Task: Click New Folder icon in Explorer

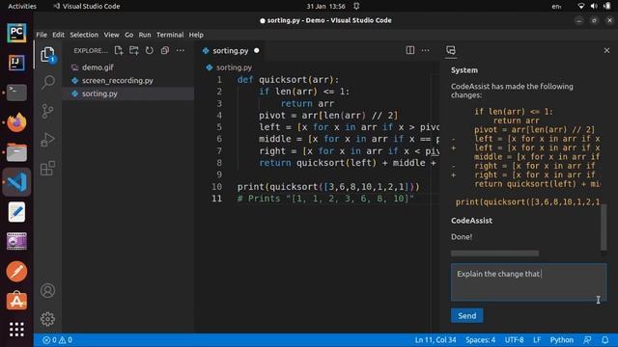Action: point(134,50)
